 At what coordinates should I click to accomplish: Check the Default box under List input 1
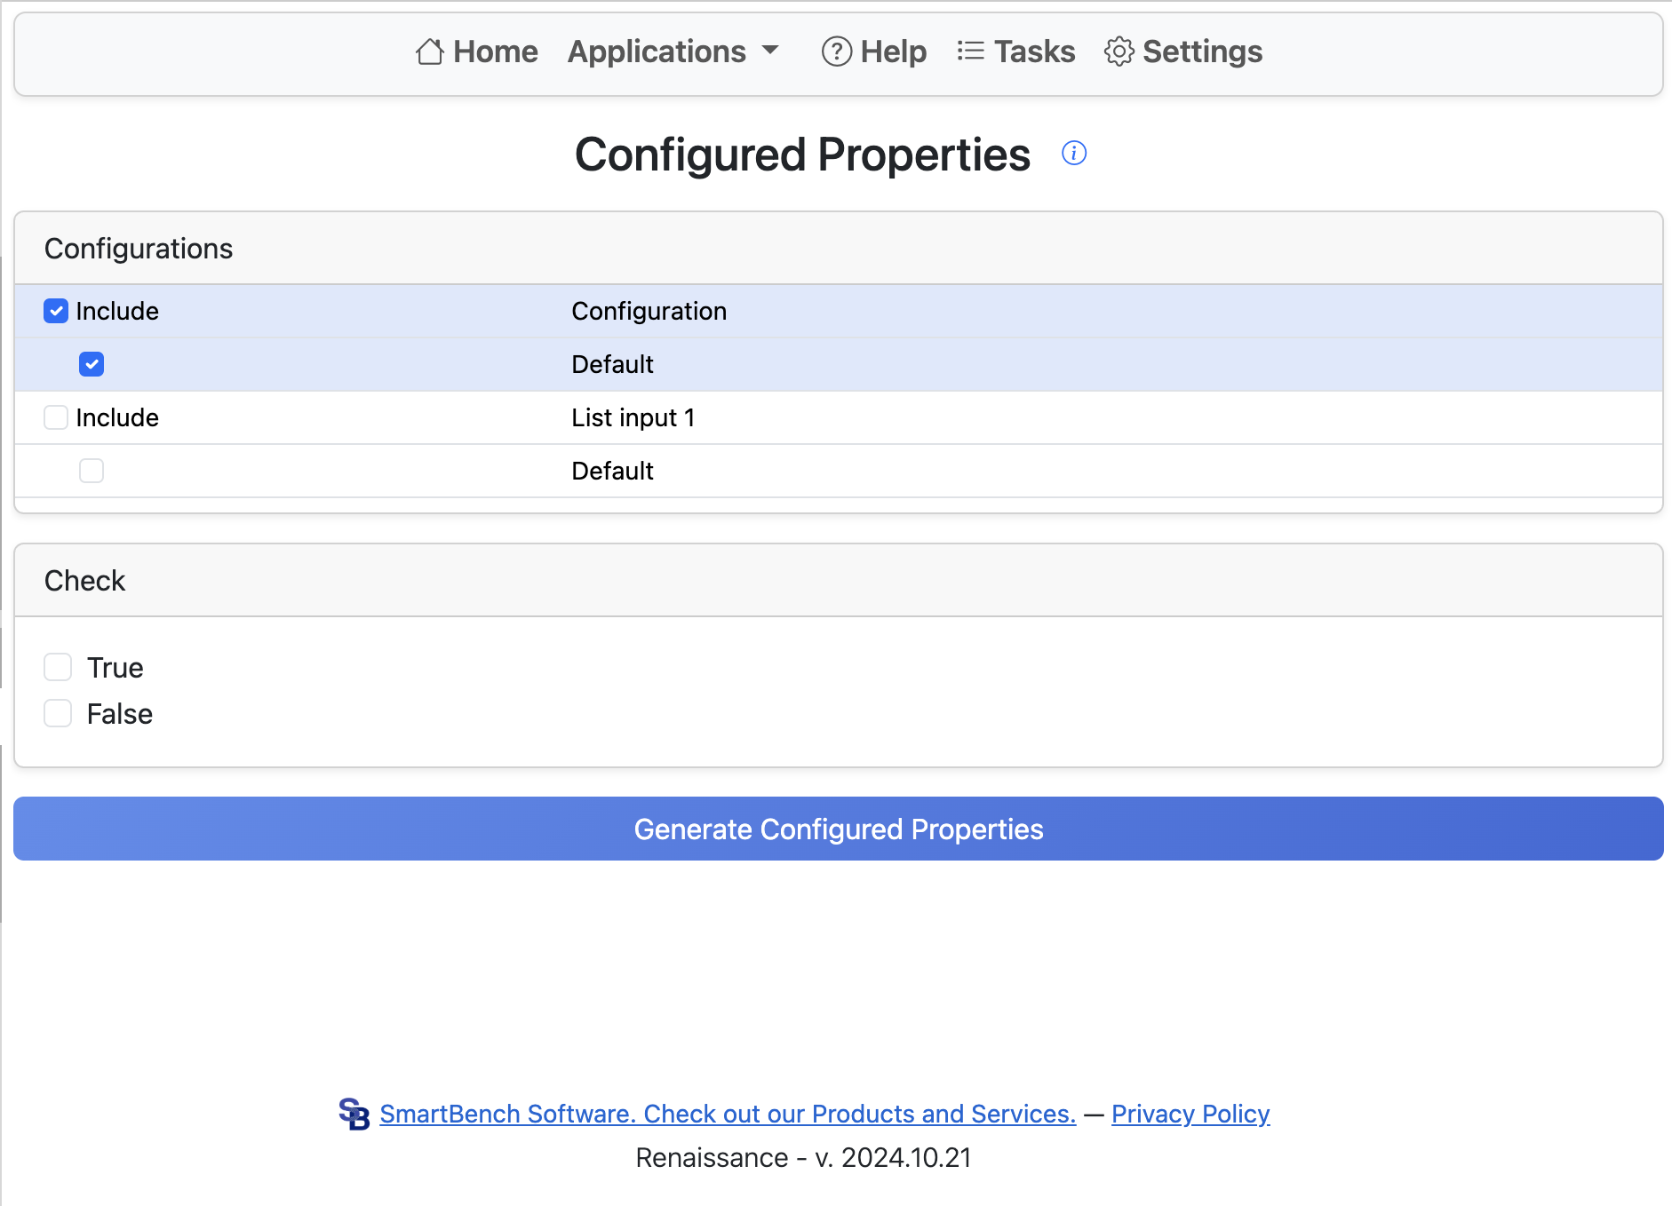92,471
